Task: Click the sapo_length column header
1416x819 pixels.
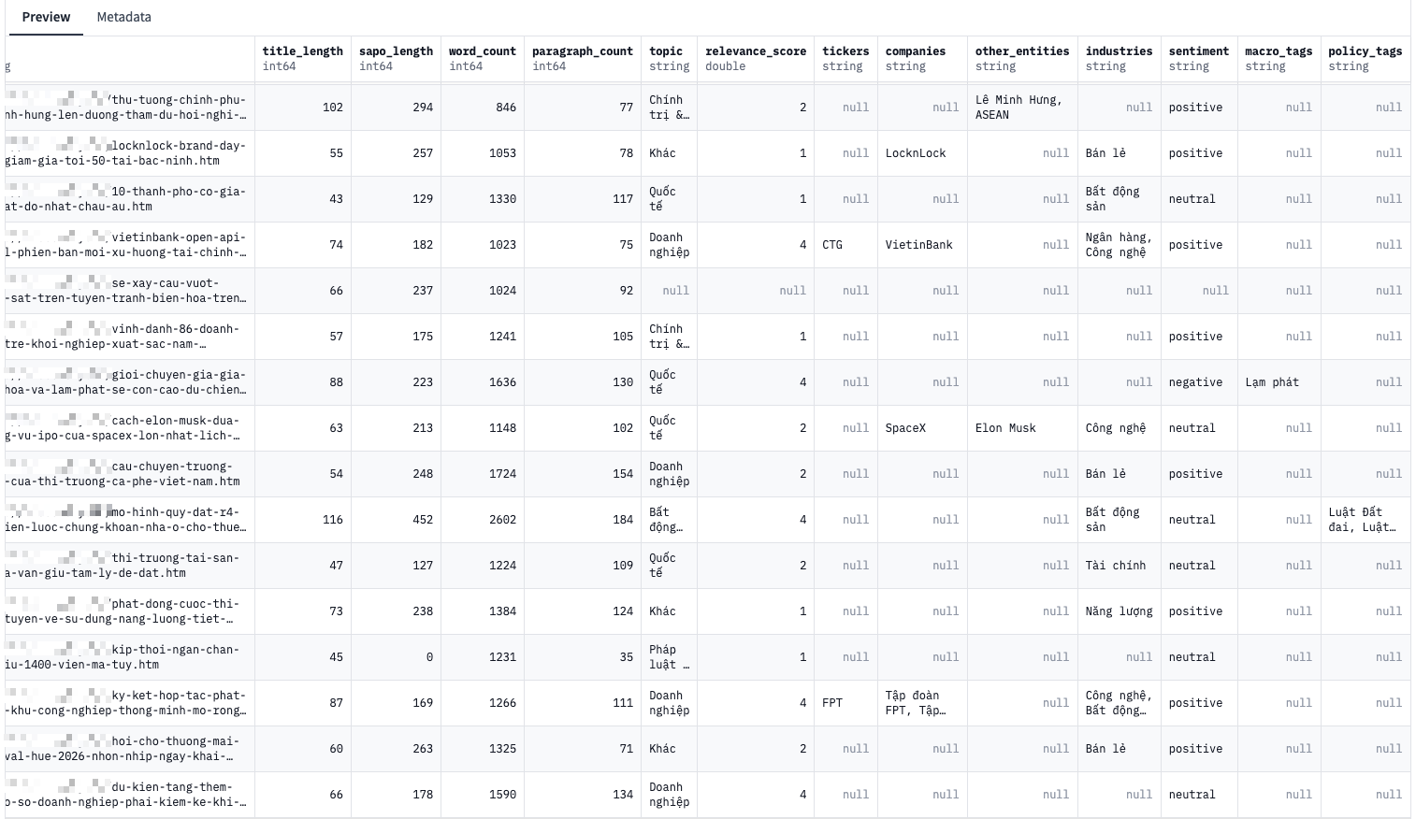Action: [x=396, y=58]
